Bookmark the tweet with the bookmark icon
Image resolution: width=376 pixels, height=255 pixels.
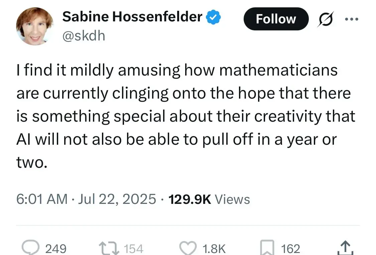point(267,248)
